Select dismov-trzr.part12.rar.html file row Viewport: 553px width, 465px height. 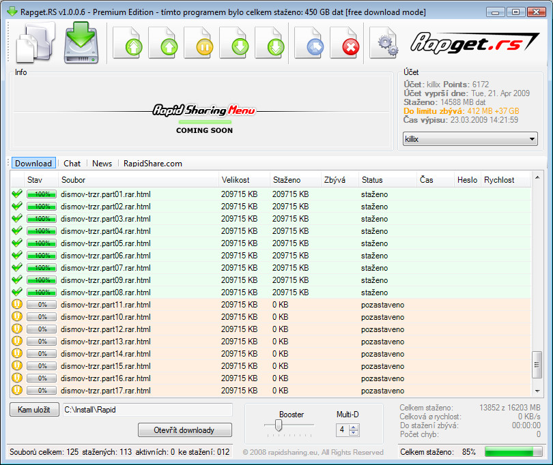click(x=271, y=329)
